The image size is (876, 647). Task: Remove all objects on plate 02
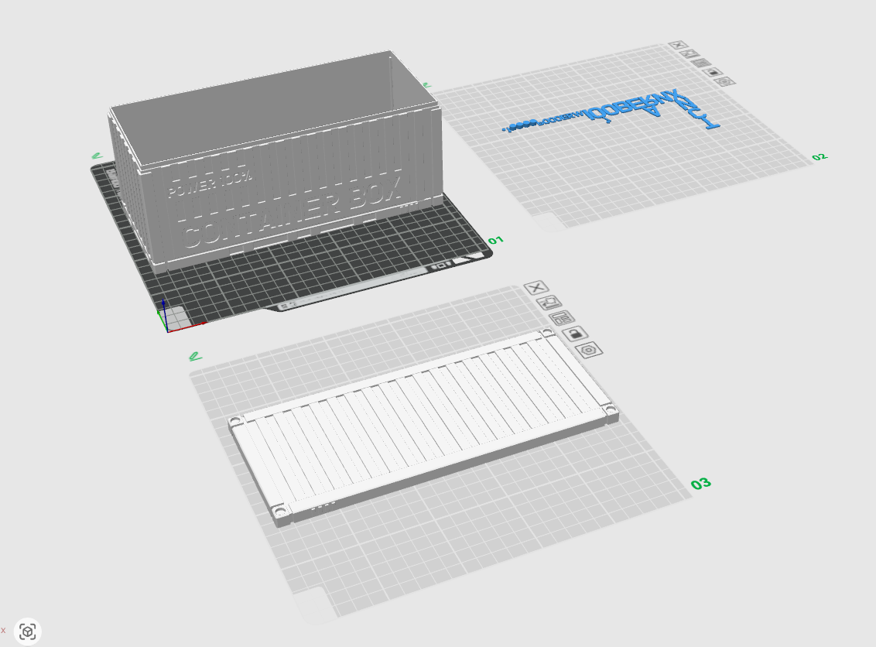[x=678, y=45]
